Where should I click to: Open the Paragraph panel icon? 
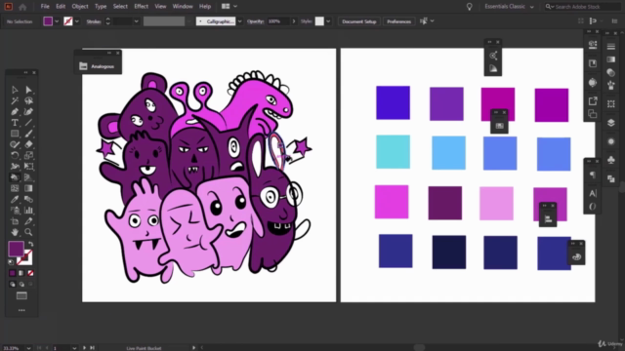[x=593, y=175]
